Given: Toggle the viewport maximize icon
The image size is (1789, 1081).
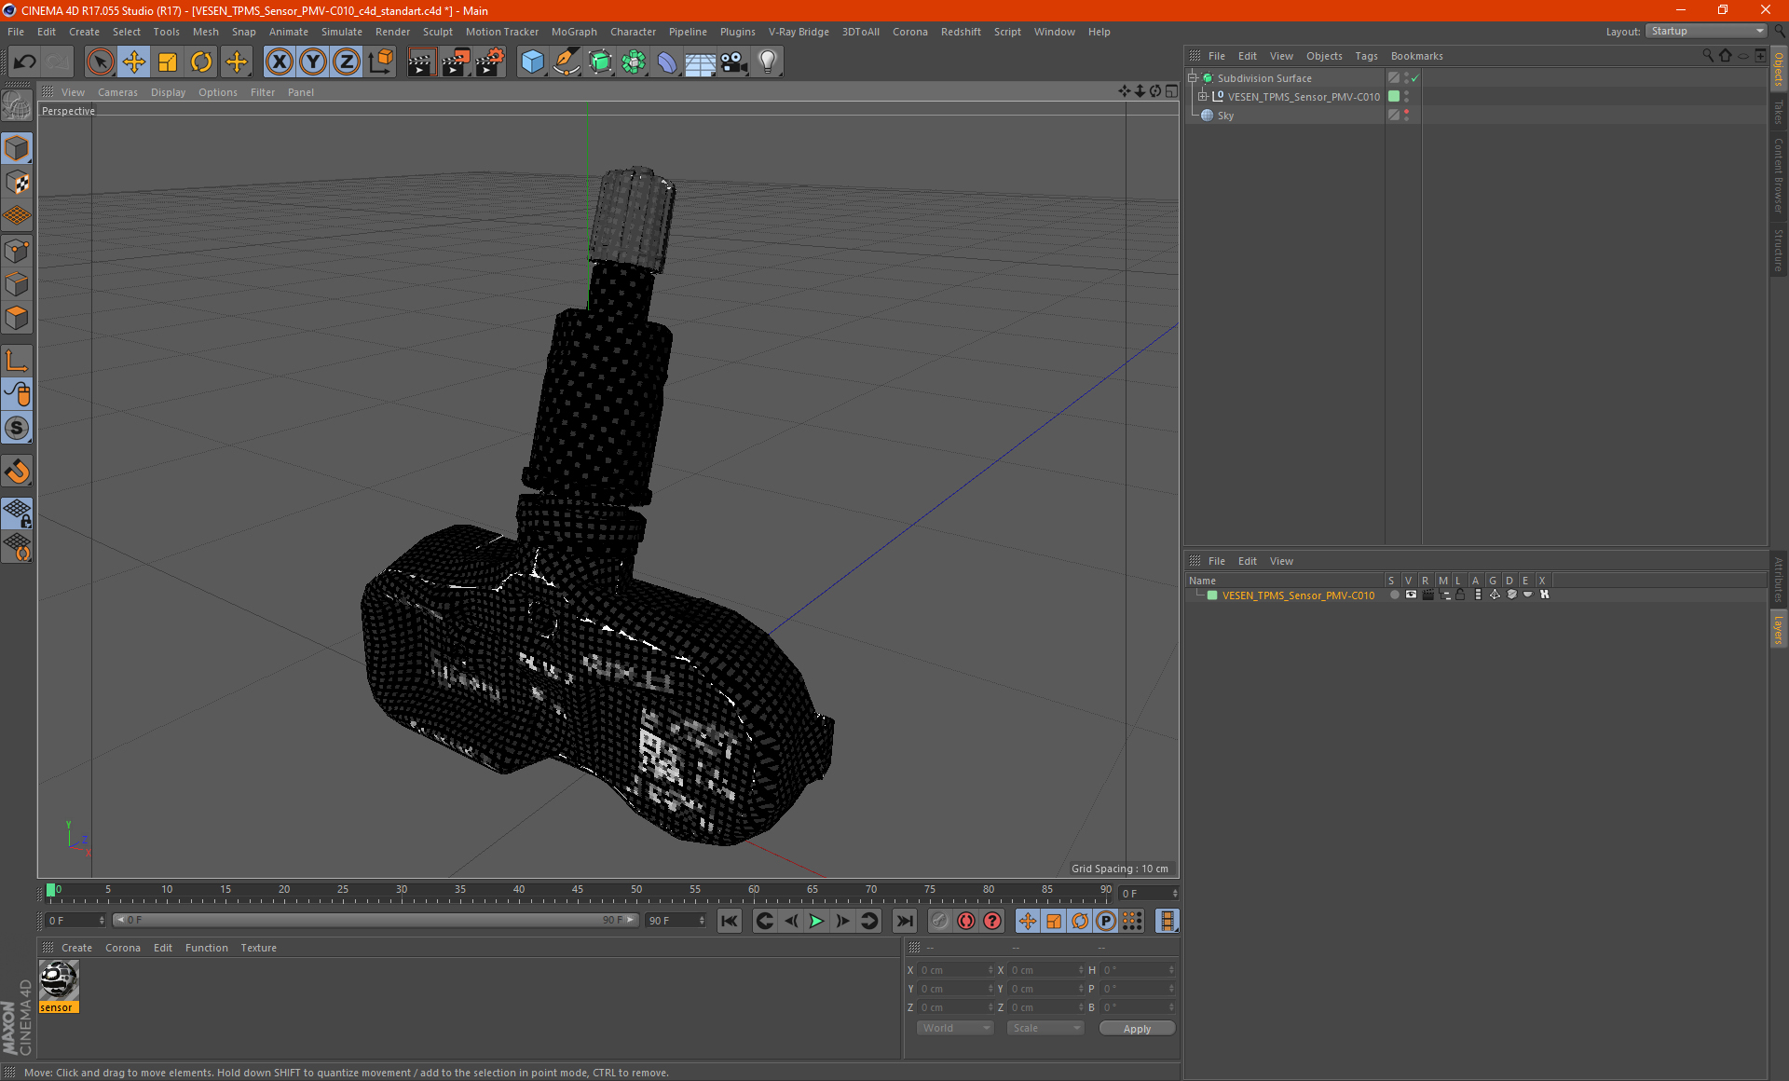Looking at the screenshot, I should coord(1171,91).
